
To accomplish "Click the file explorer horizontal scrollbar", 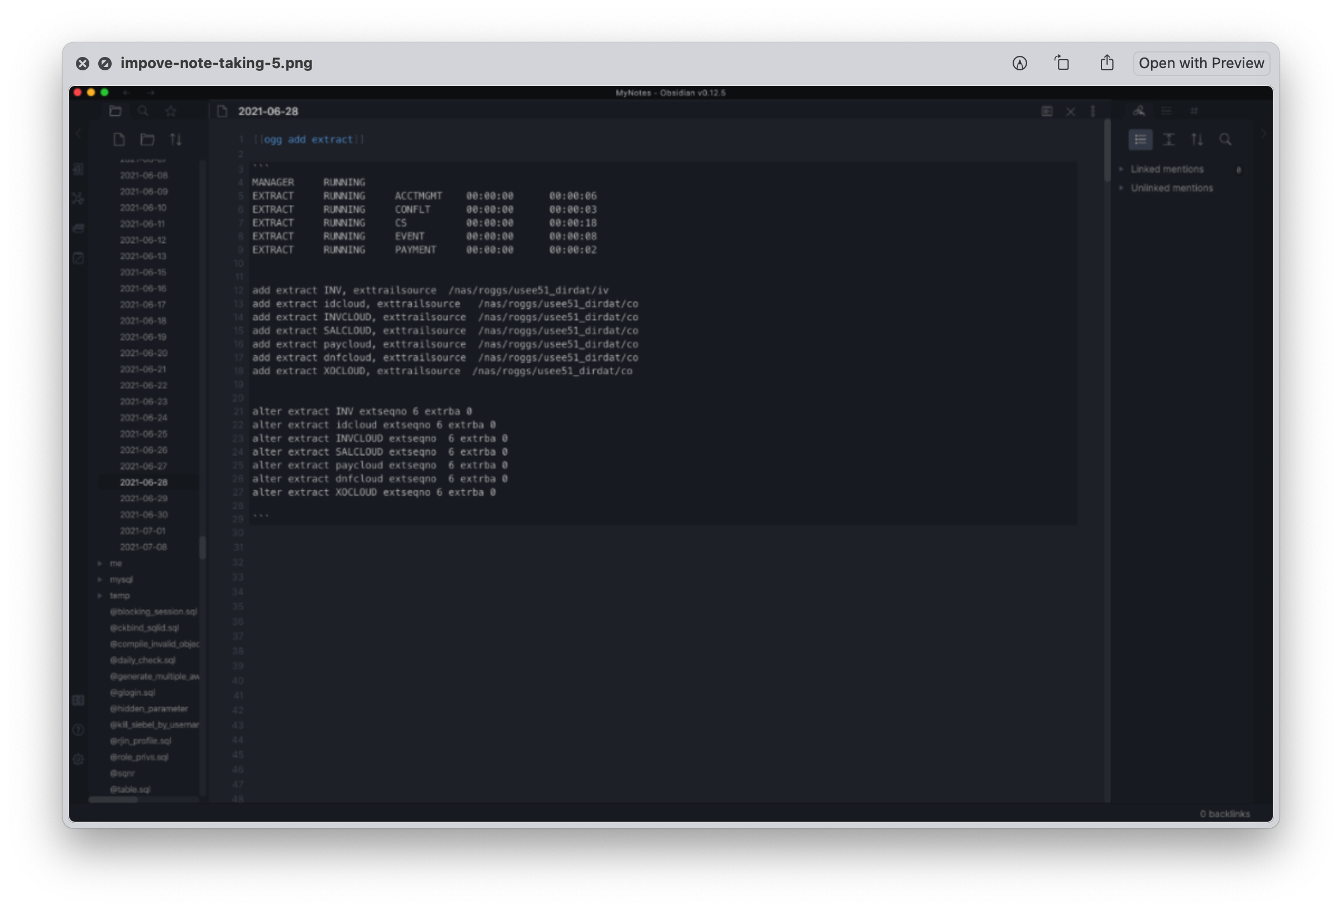I will pos(113,799).
